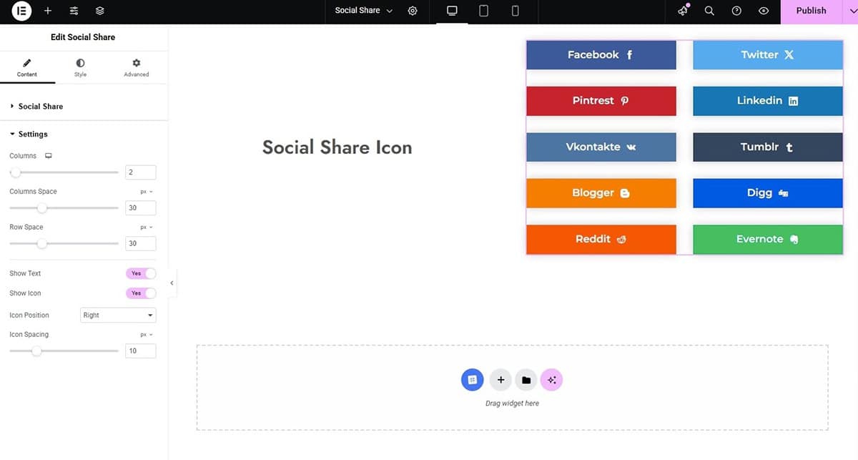Click the add template folder icon
This screenshot has width=858, height=460.
coord(526,380)
